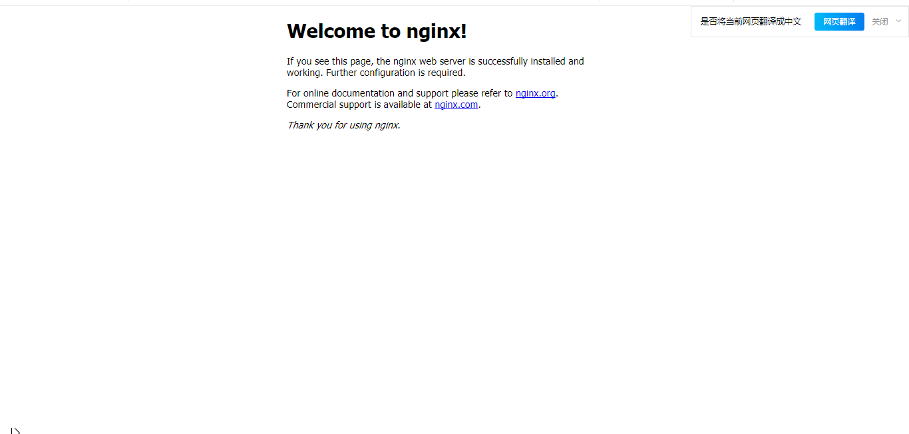Follow the nginx.com commercial support link
Image resolution: width=909 pixels, height=434 pixels.
pyautogui.click(x=456, y=105)
